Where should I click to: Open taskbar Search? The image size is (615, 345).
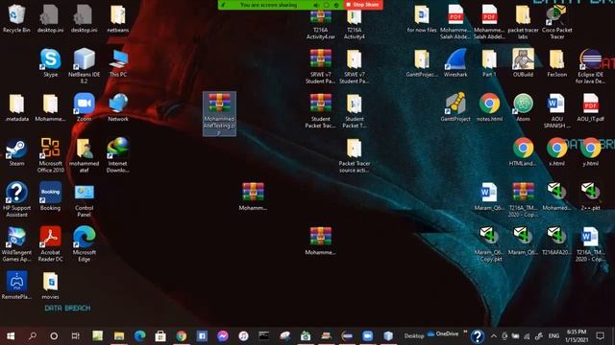click(33, 335)
